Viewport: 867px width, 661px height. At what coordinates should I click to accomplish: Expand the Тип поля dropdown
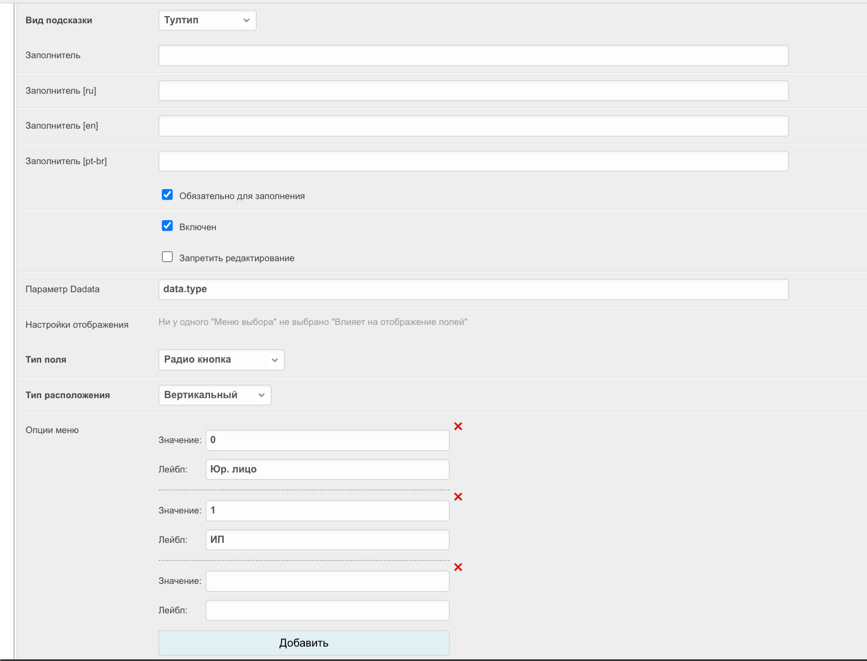(221, 360)
